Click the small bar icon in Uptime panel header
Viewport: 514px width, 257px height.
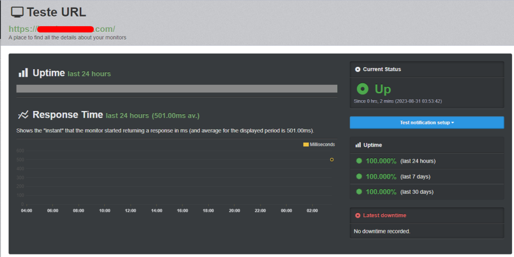[x=358, y=145]
